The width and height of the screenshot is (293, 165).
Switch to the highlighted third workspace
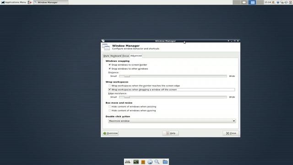tap(252, 2)
